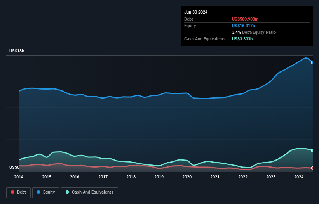Click the 2023 x-axis label
This screenshot has height=204, width=319.
tap(271, 177)
